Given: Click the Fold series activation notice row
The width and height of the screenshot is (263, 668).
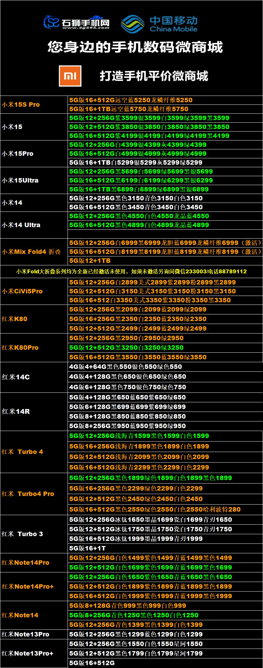Looking at the screenshot, I should (x=131, y=271).
